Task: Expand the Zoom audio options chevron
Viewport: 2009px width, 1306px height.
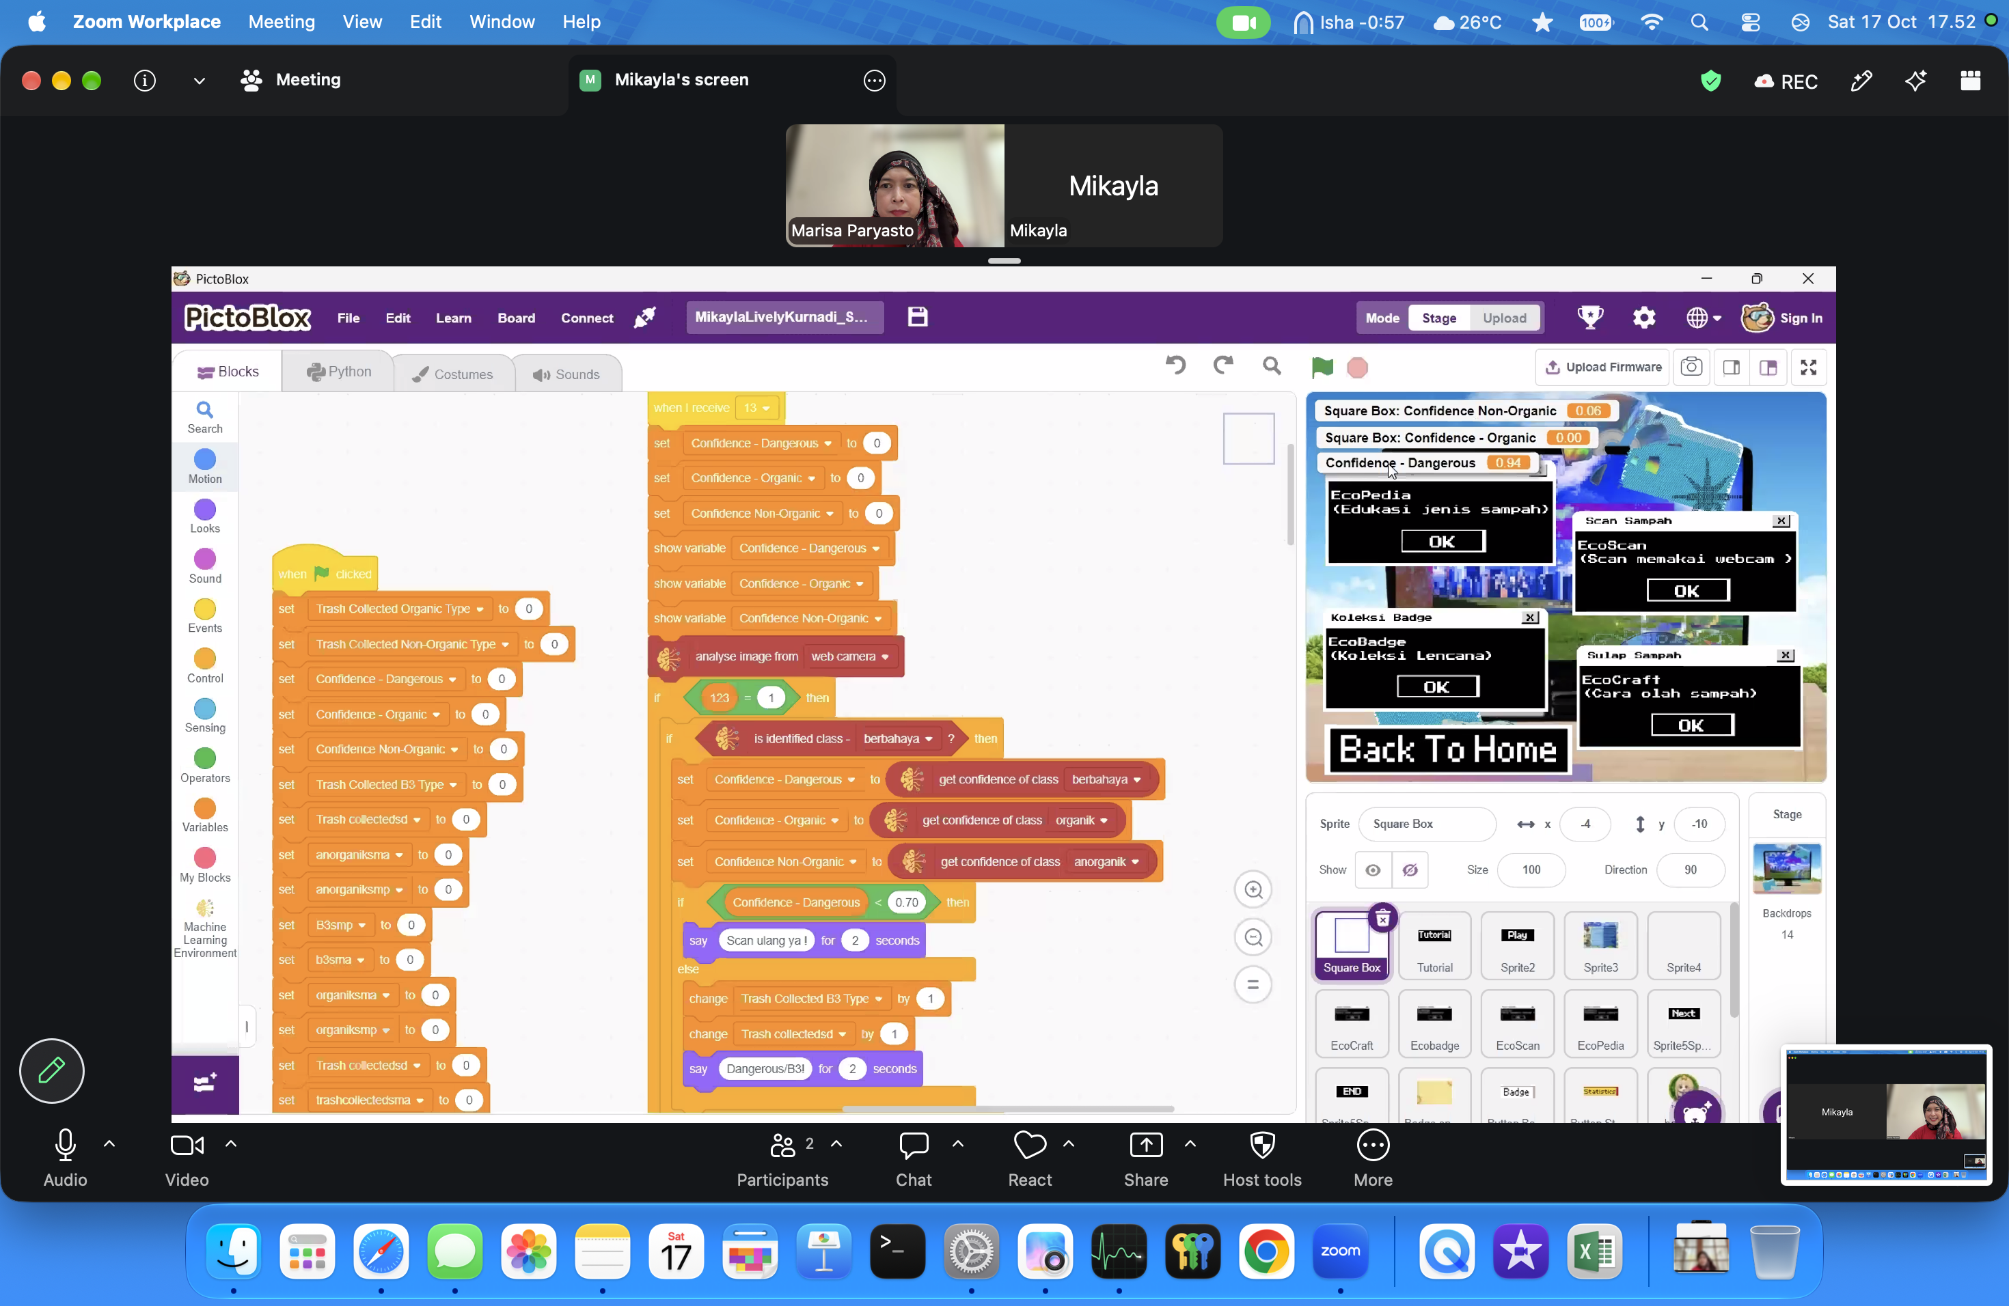Action: coord(109,1144)
